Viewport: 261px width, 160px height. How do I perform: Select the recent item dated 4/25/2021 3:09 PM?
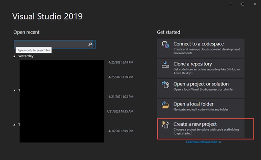point(121,77)
